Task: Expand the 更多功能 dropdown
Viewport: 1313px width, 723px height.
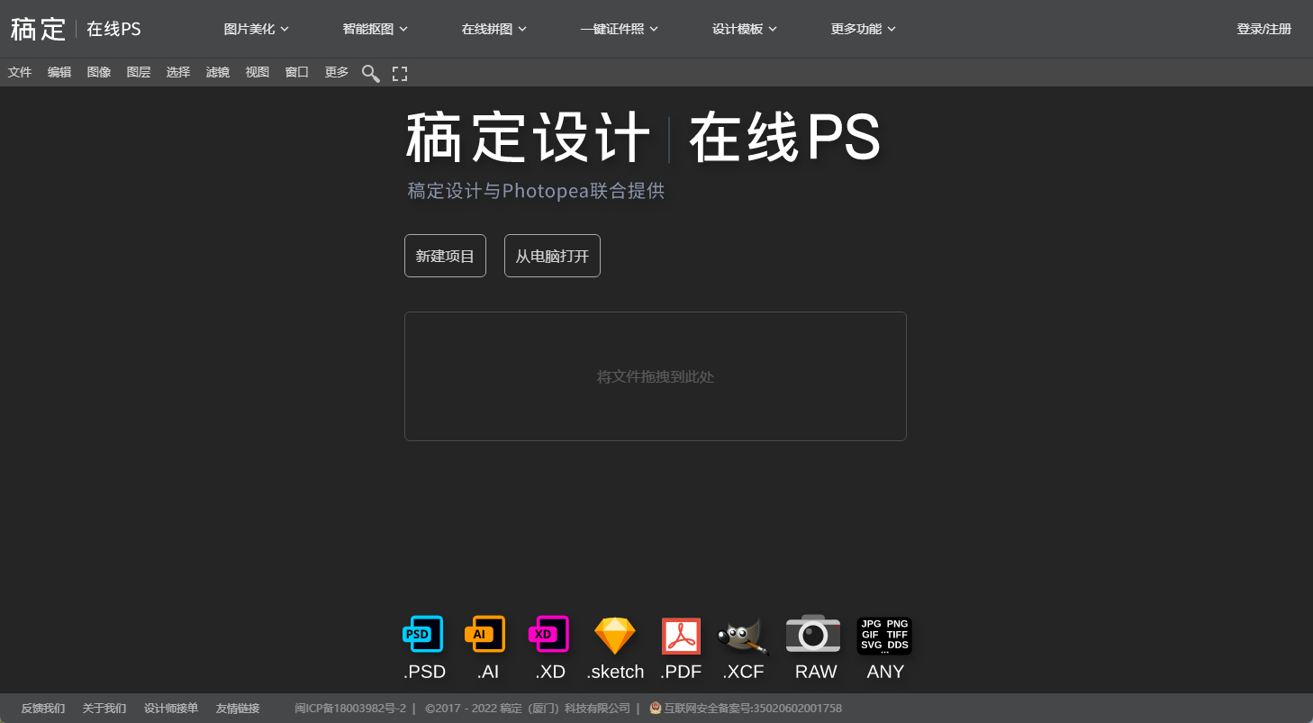Action: [x=863, y=28]
